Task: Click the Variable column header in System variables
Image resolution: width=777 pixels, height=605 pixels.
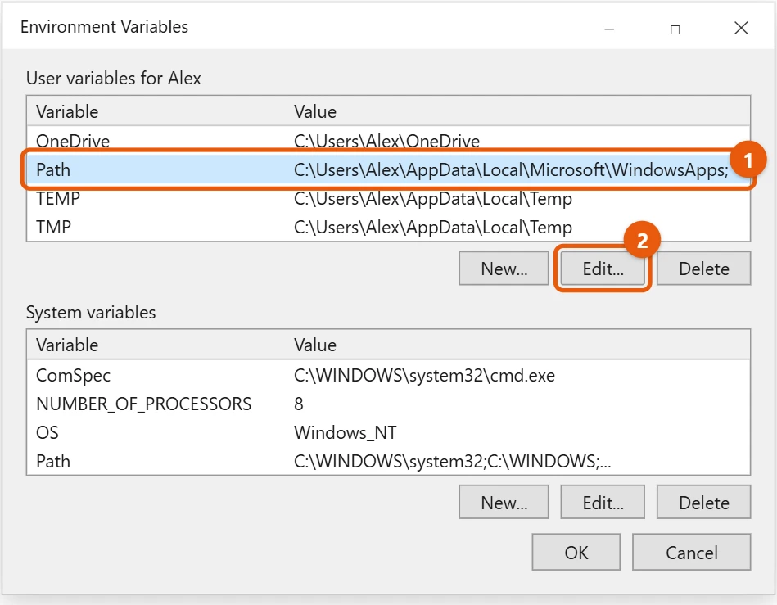Action: click(x=67, y=345)
